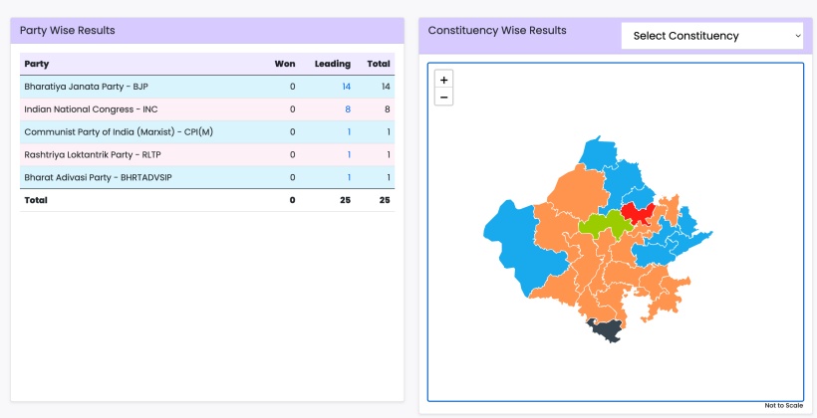
Task: Click the Not to Scale label
Action: tap(783, 405)
